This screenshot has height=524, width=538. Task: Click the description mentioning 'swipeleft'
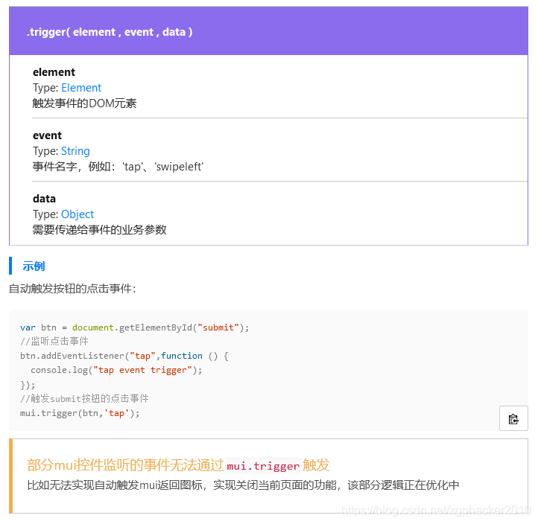[118, 167]
